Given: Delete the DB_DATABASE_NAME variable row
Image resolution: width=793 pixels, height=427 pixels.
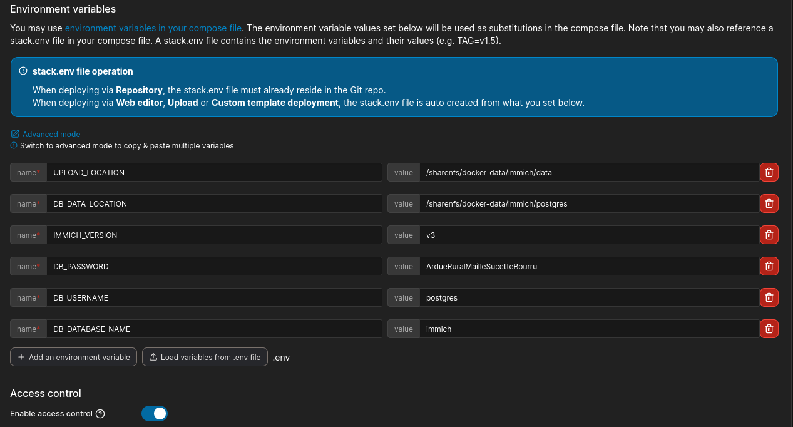Looking at the screenshot, I should [769, 329].
